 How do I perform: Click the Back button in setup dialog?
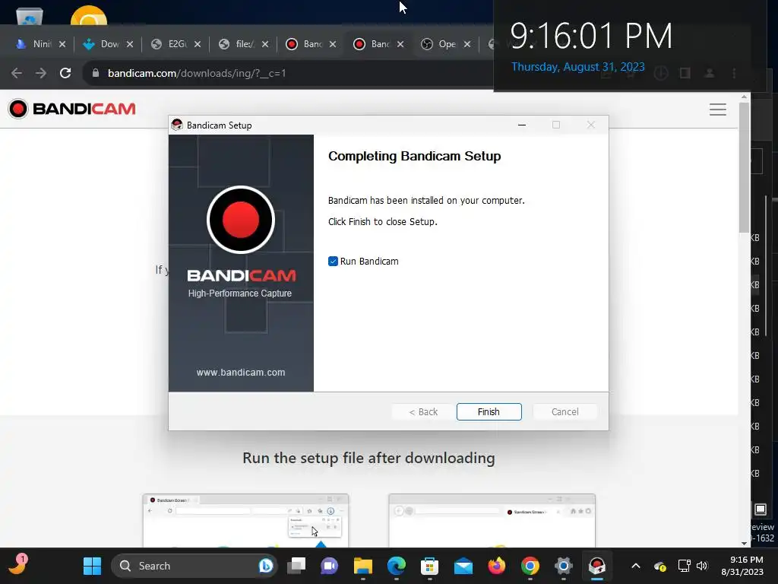[423, 411]
